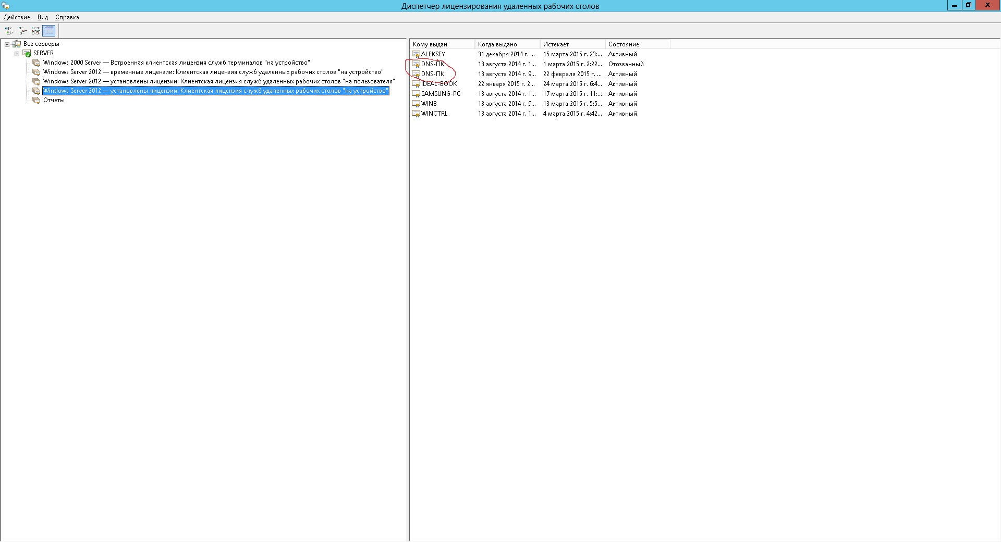
Task: Collapse the SERVER tree node
Action: click(x=17, y=54)
